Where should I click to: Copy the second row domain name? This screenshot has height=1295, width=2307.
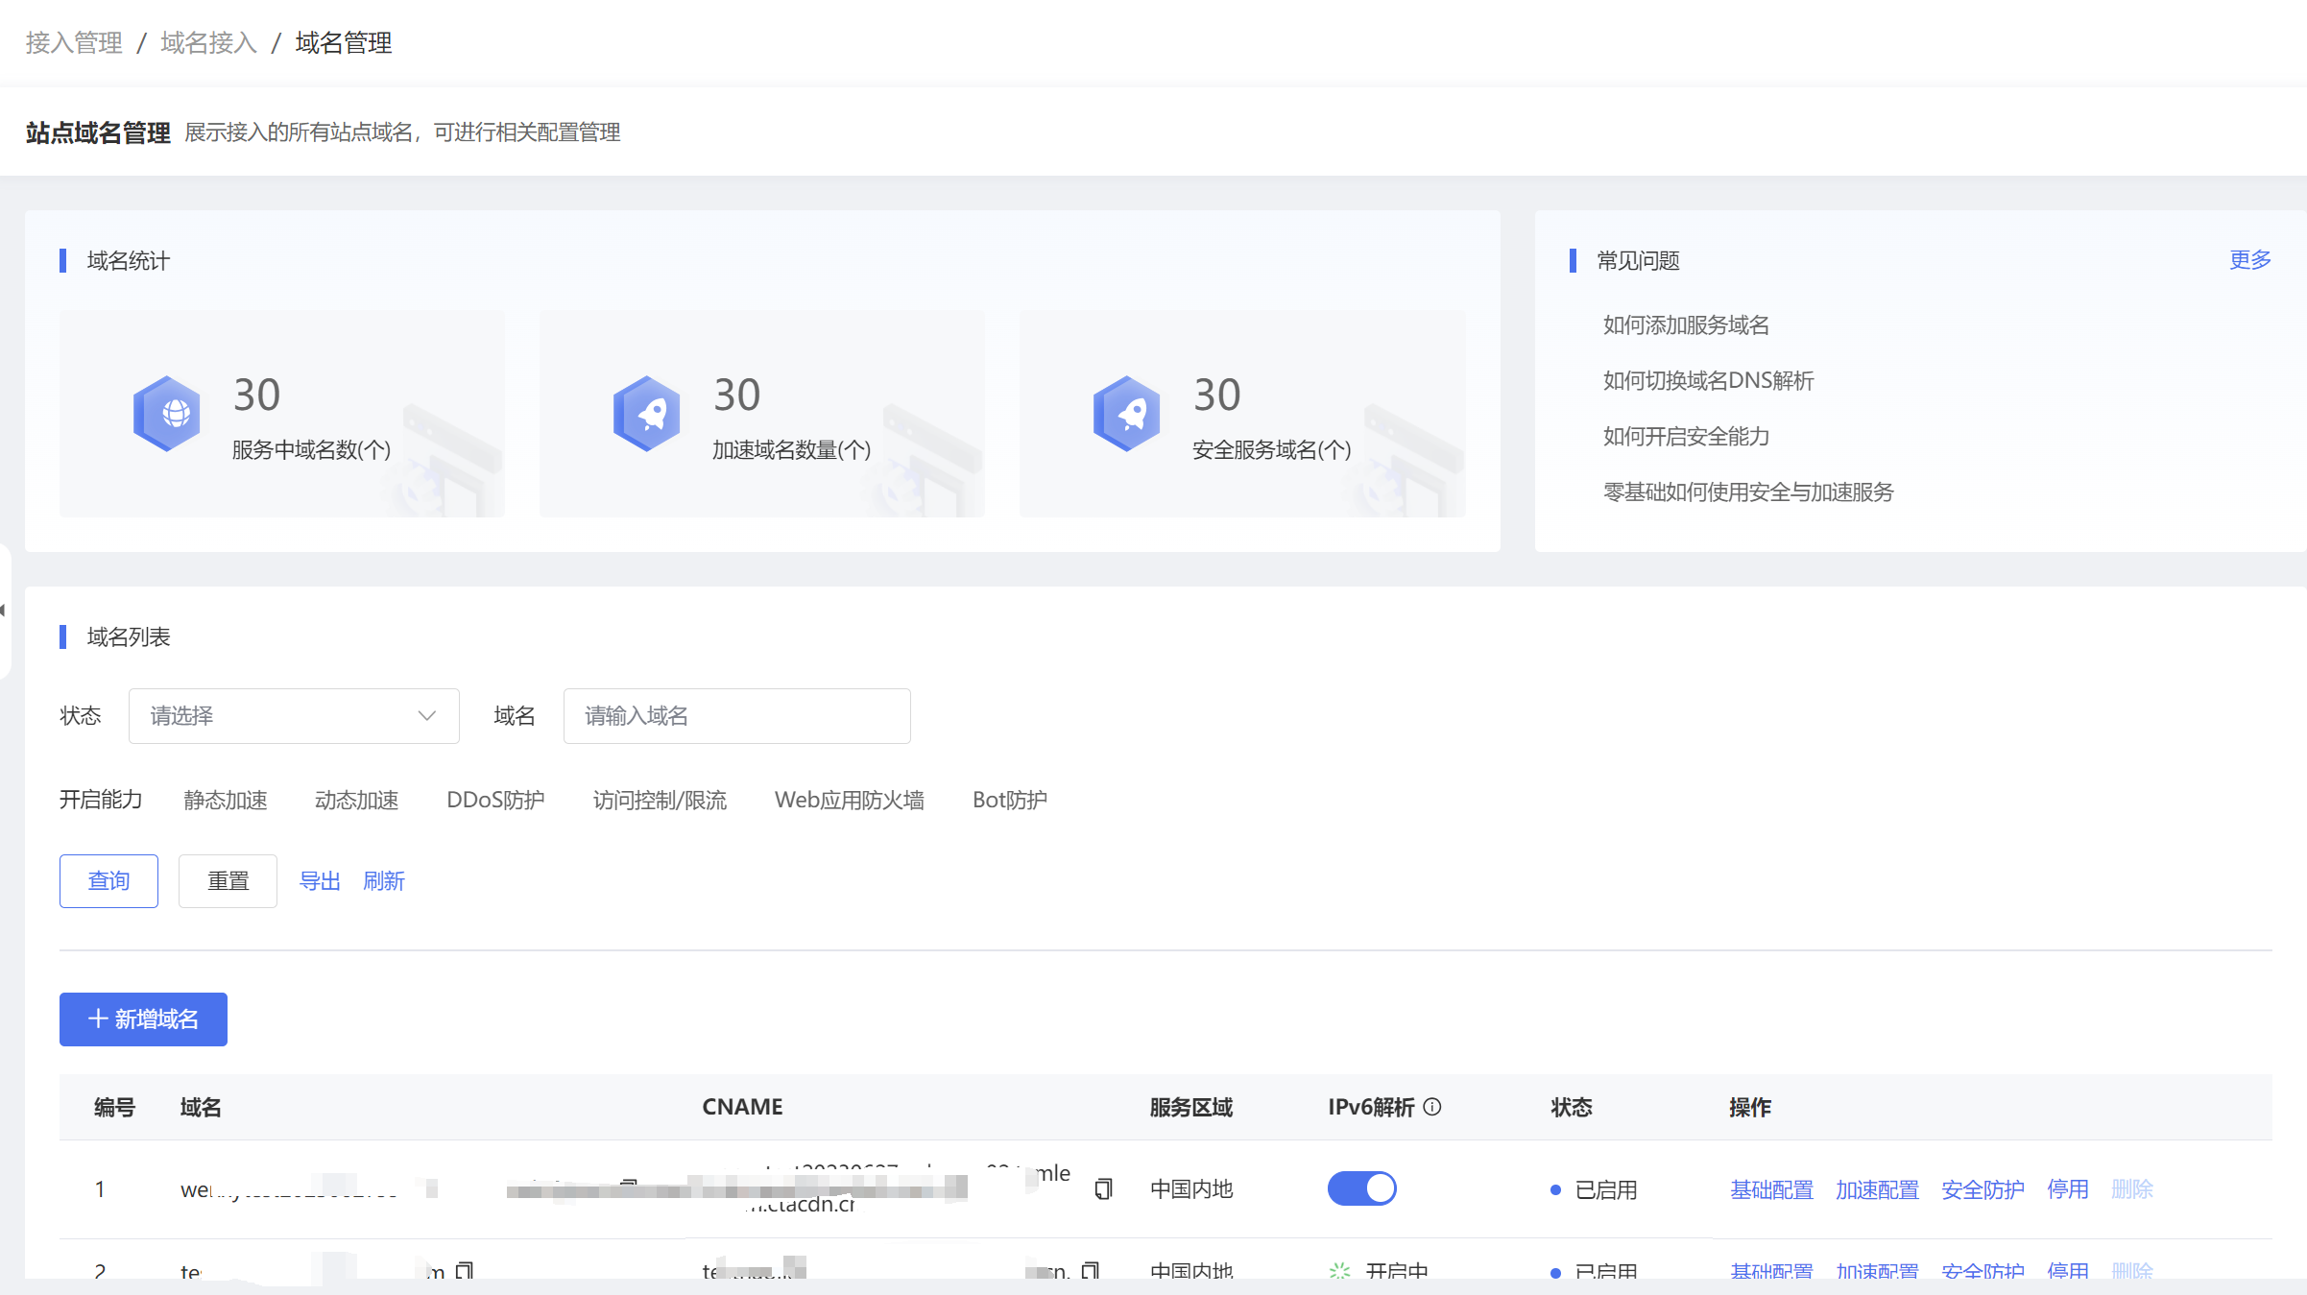[x=465, y=1270]
